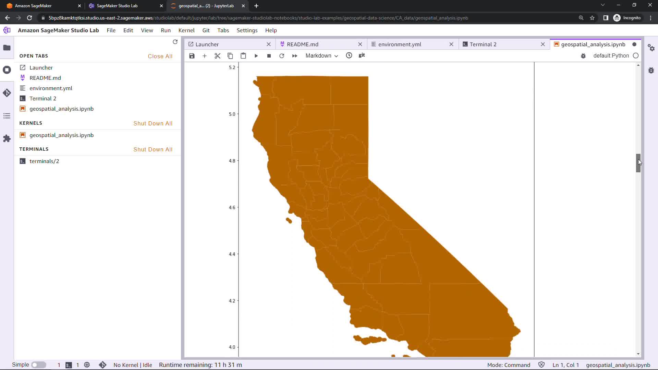Open the cell type Markdown dropdown
This screenshot has height=370, width=658.
click(x=321, y=56)
